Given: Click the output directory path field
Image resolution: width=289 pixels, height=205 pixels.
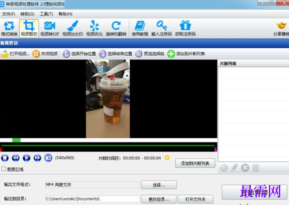Looking at the screenshot, I should click(92, 199).
